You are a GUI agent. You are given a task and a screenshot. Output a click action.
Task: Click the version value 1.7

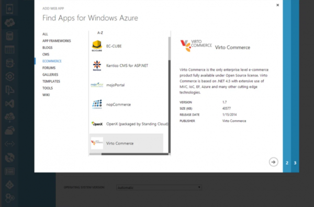[225, 102]
